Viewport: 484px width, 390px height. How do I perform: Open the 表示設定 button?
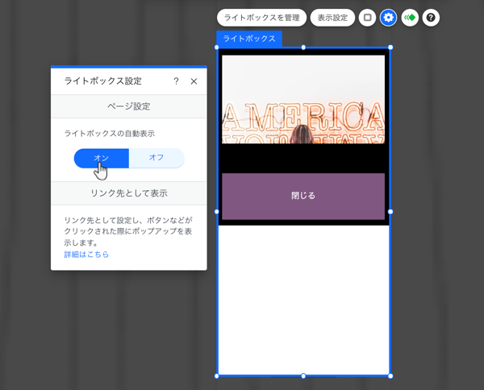(332, 17)
